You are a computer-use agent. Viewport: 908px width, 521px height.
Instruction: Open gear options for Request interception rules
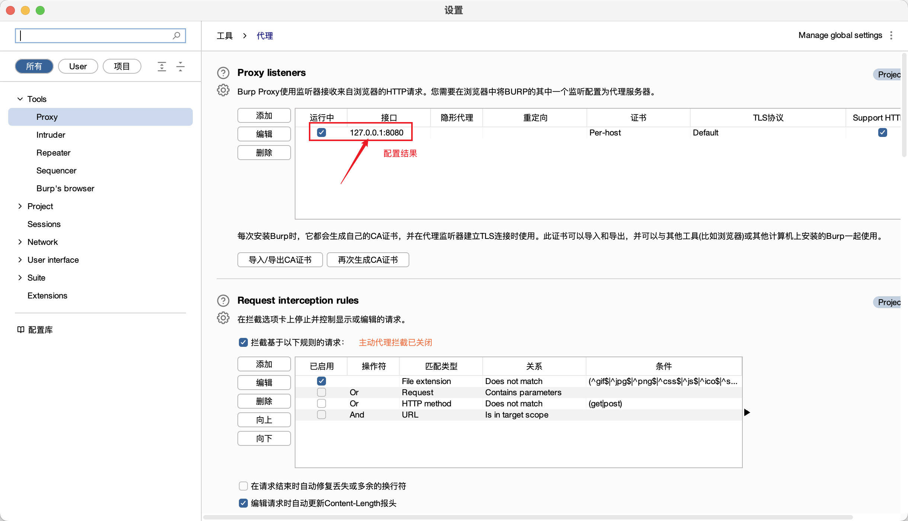point(223,318)
